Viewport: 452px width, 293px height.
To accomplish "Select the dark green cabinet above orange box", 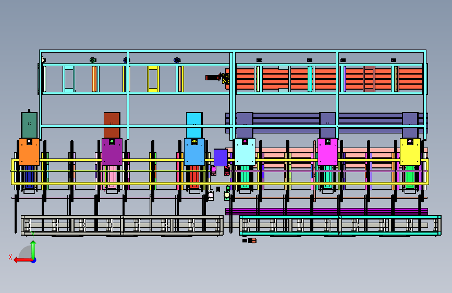I will [x=29, y=126].
